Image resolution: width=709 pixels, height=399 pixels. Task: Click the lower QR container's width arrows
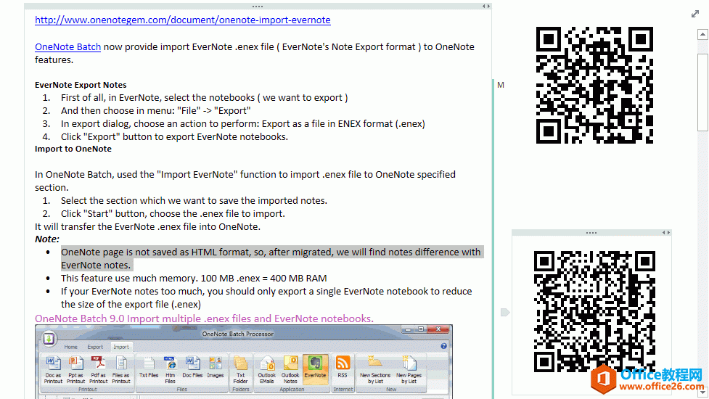(x=666, y=233)
